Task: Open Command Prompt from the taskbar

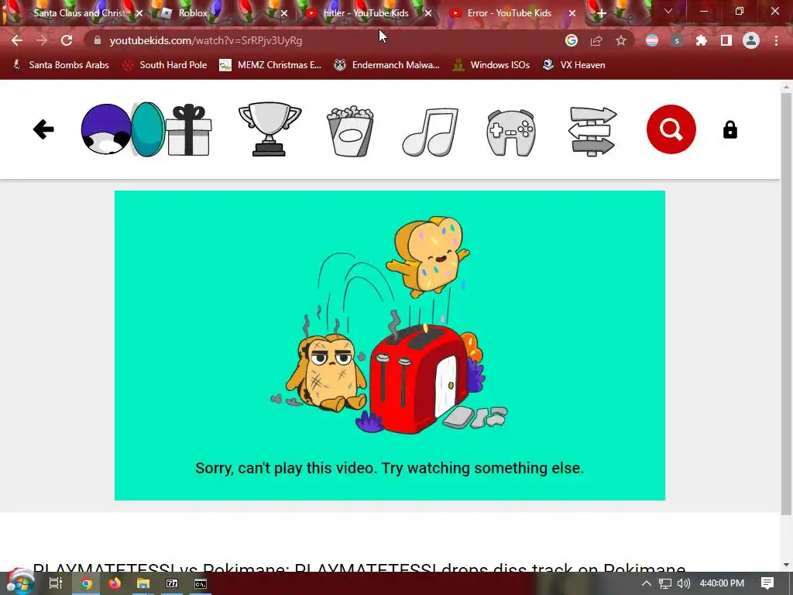Action: (201, 583)
